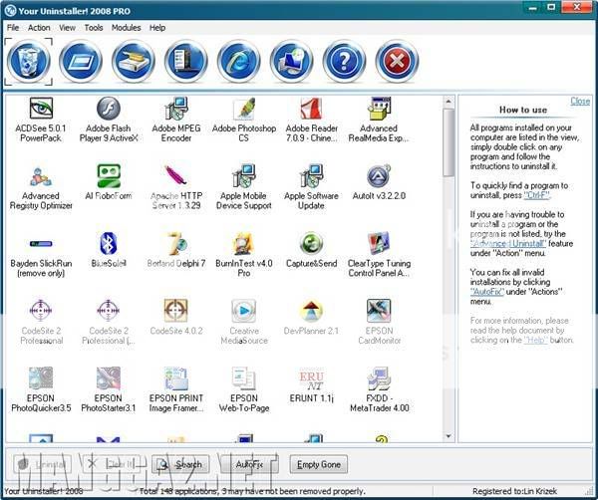
Task: Select AutoIt v3.2.2.0 program icon
Action: pyautogui.click(x=379, y=176)
